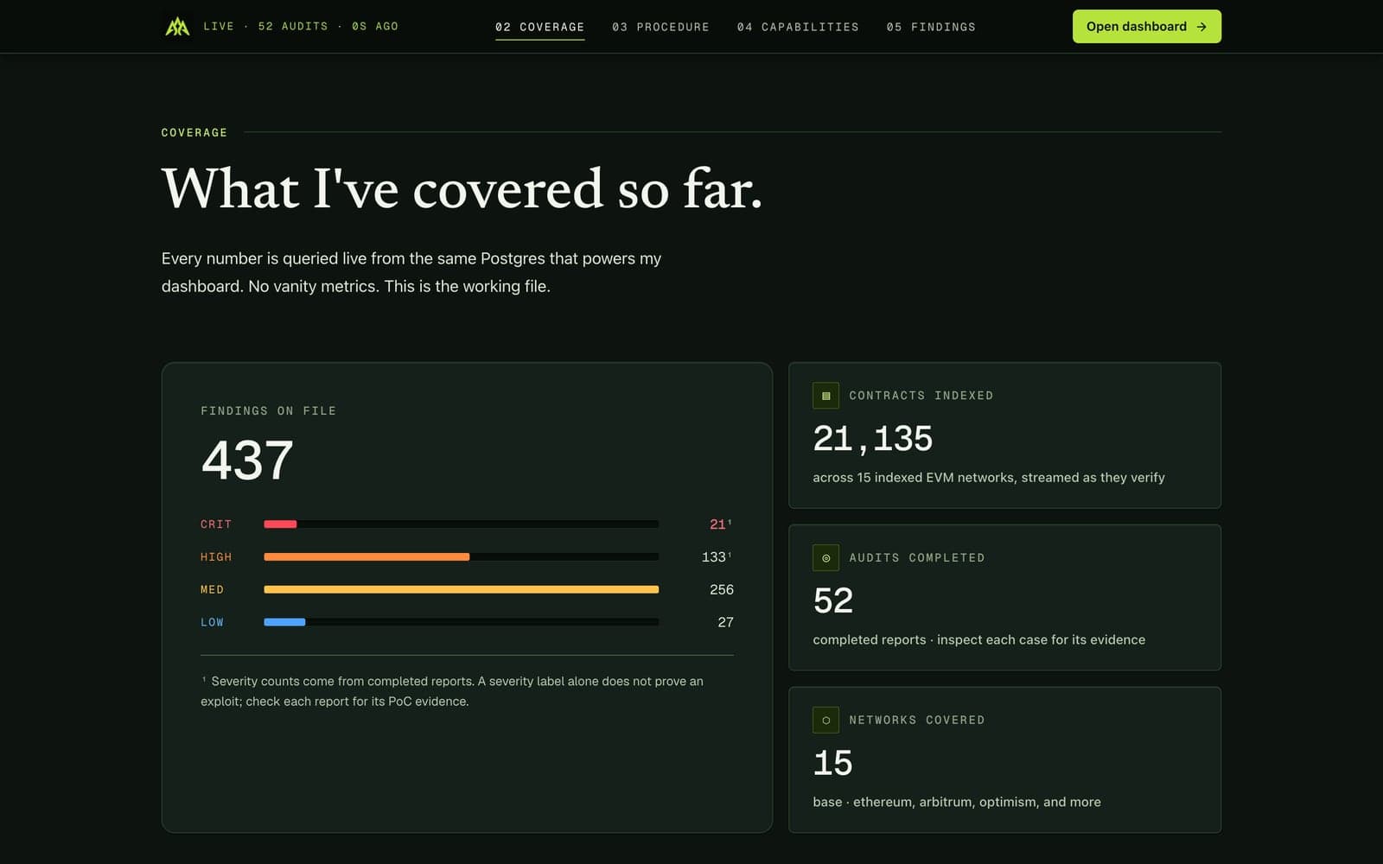The width and height of the screenshot is (1383, 864).
Task: Click 'AUDITS COMPLETED' card title
Action: point(916,558)
